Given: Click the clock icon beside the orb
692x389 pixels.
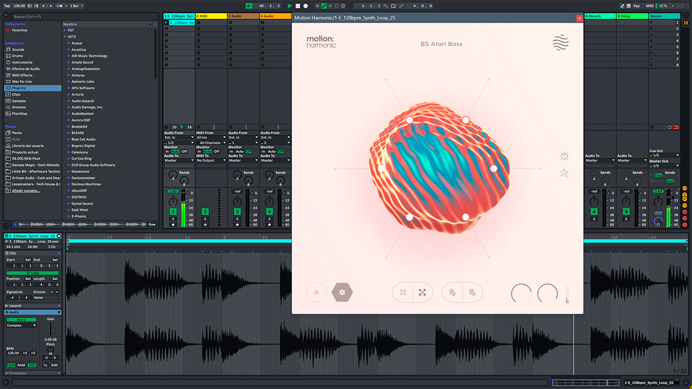Looking at the screenshot, I should (564, 156).
